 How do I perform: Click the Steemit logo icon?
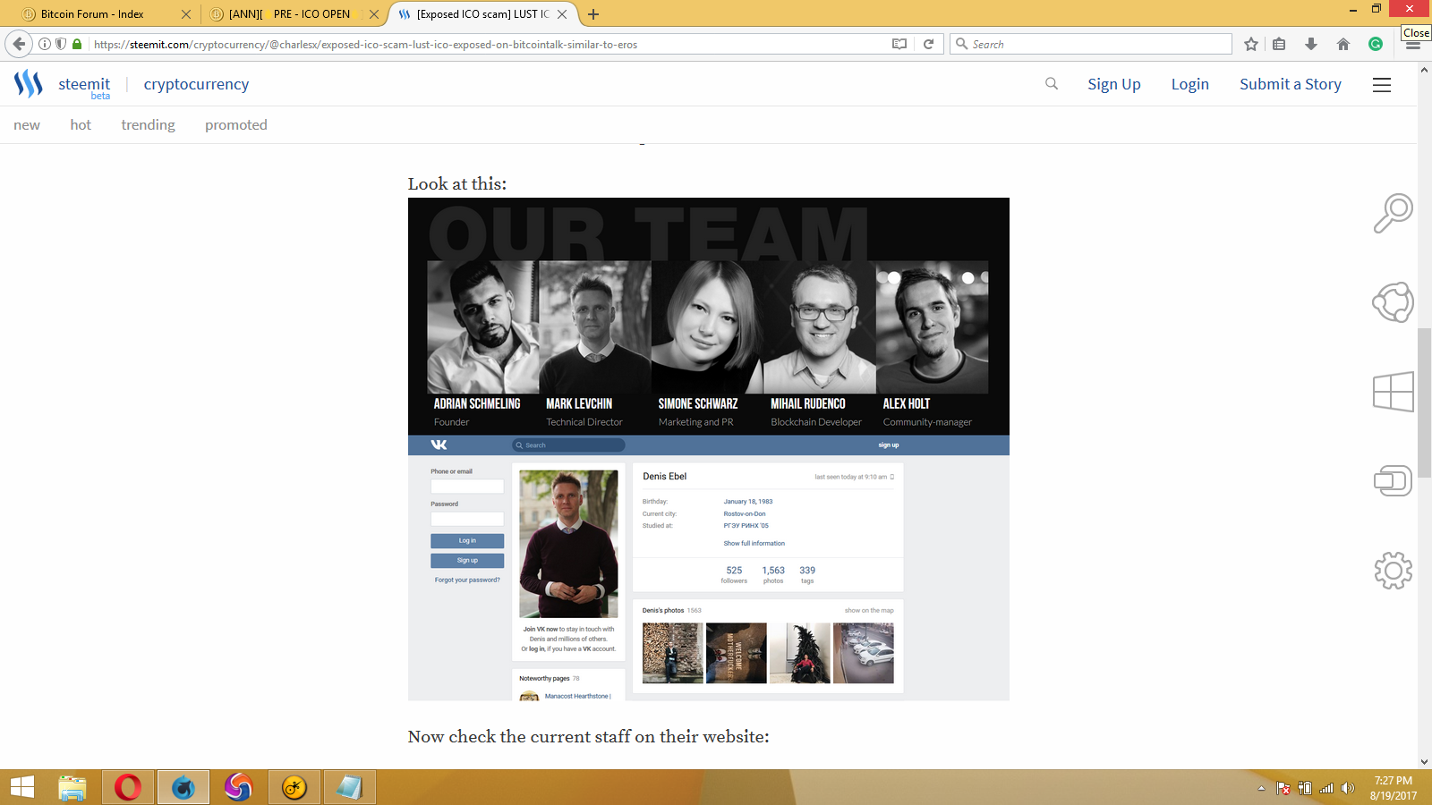tap(29, 84)
